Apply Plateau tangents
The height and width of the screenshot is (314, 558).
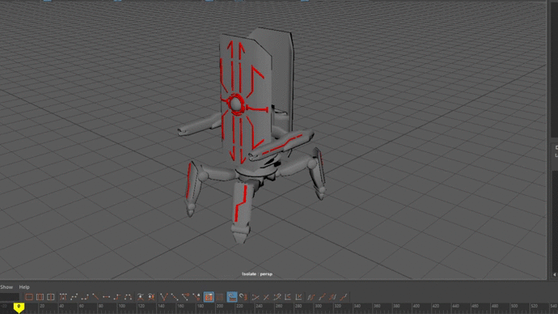128,297
